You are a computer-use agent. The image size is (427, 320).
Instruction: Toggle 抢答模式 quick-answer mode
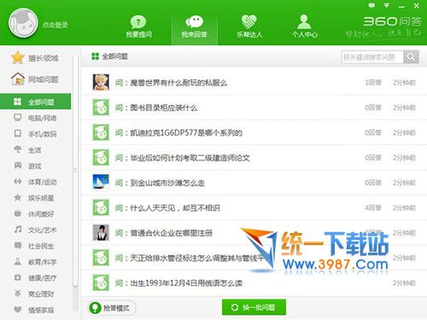pyautogui.click(x=112, y=308)
